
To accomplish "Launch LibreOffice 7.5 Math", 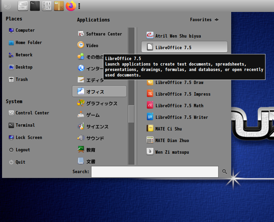I will pos(184,106).
